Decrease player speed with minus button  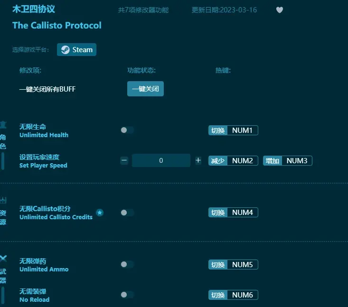[124, 160]
